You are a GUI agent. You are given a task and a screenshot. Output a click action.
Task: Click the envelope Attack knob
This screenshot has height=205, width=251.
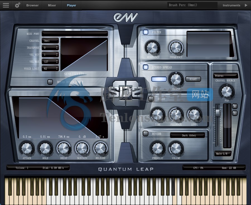(27, 148)
